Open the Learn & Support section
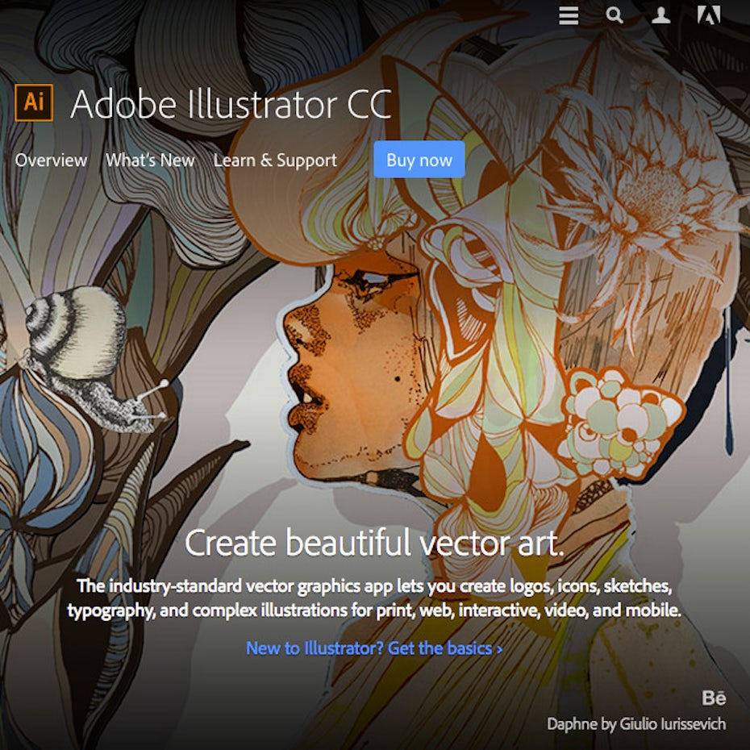Viewport: 750px width, 750px height. [x=275, y=160]
